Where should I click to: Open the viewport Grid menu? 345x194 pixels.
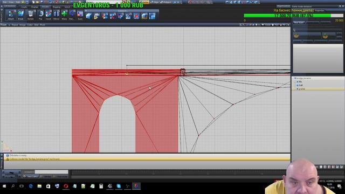point(36,25)
